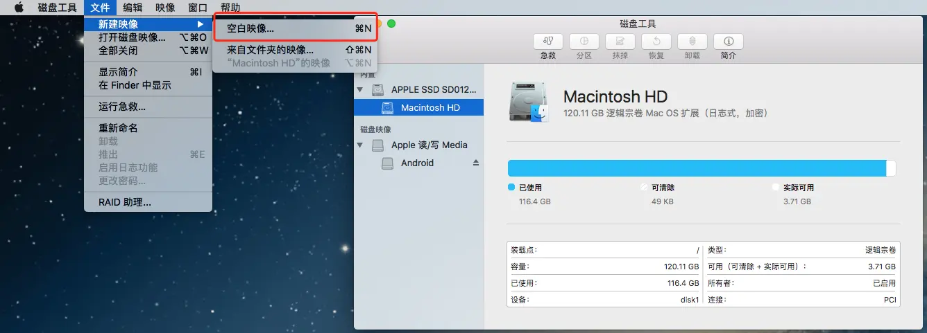
Task: Open the 编辑 menu
Action: click(x=133, y=8)
